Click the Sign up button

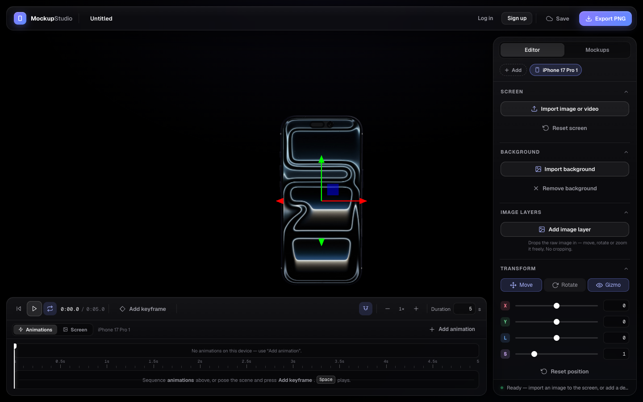(517, 18)
